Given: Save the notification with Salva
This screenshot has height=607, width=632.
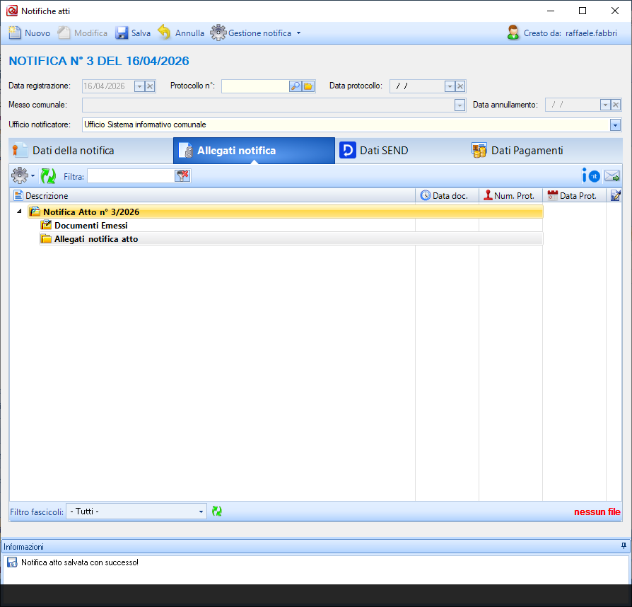Looking at the screenshot, I should [x=133, y=33].
